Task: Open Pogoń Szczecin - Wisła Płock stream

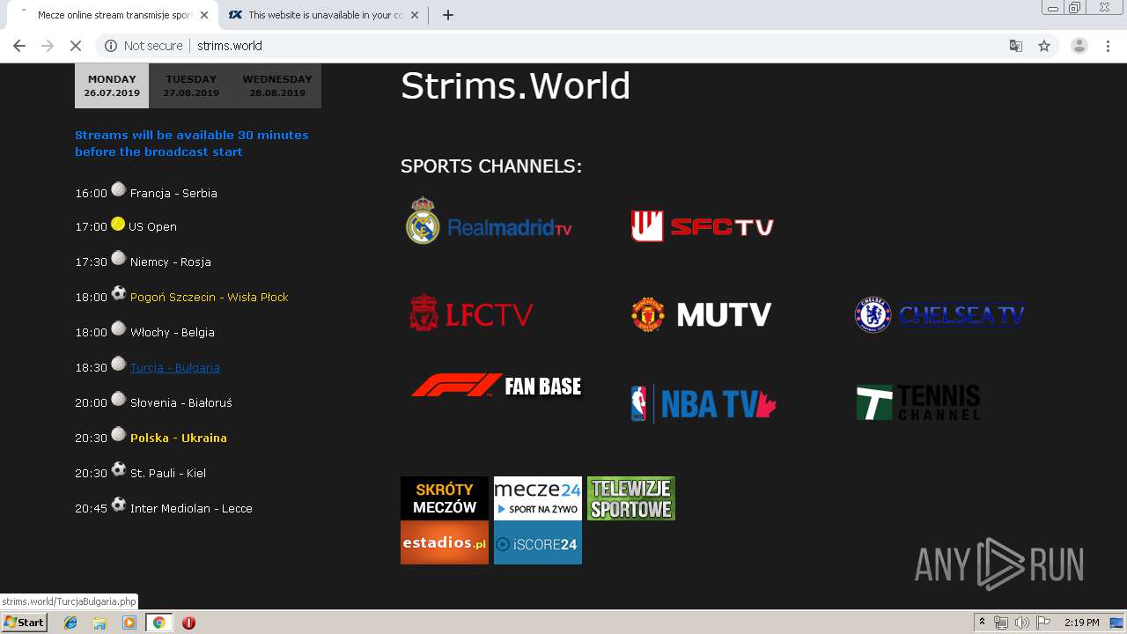Action: (x=210, y=297)
